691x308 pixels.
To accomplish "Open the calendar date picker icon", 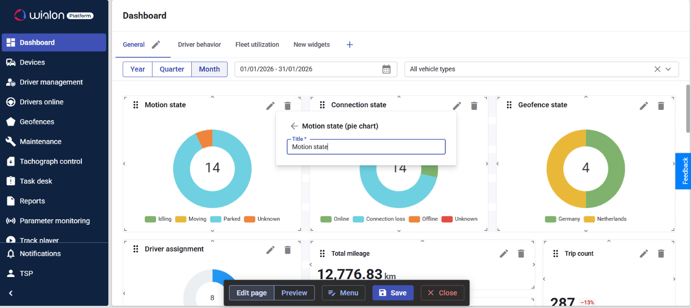I will point(387,69).
